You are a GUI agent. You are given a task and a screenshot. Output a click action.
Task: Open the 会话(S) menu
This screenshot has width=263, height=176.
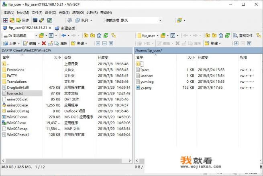point(64,12)
